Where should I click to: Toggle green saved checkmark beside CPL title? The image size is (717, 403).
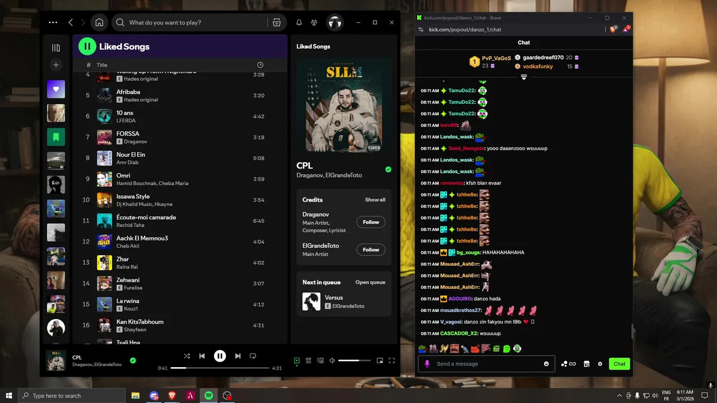pos(388,169)
